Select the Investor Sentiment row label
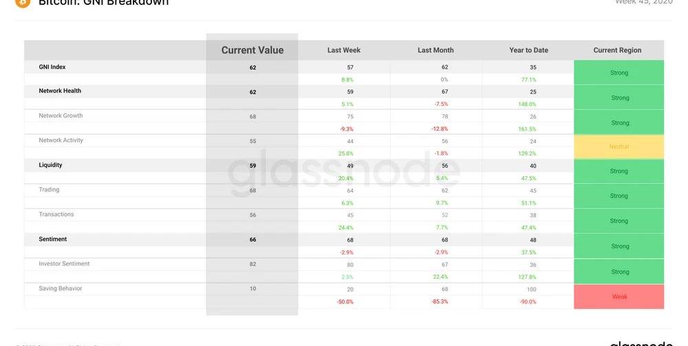This screenshot has height=346, width=688. click(x=64, y=264)
